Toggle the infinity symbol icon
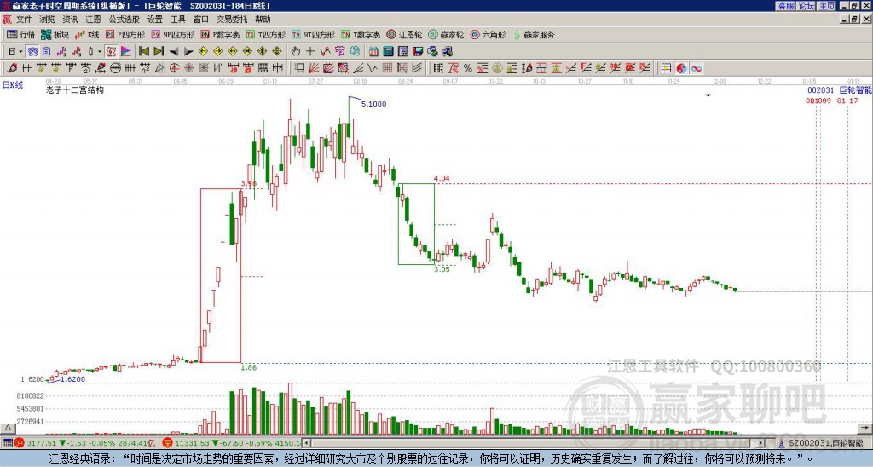This screenshot has width=873, height=467. click(x=696, y=68)
